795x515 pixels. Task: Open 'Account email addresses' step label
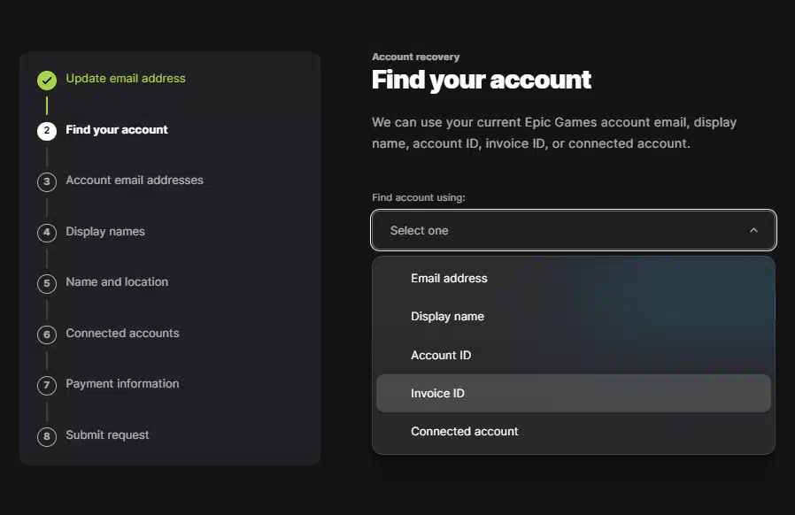[x=135, y=180]
